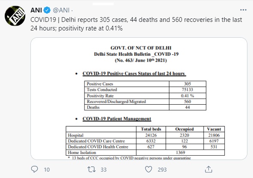Click the Hospital total beds 24126 cell
The height and width of the screenshot is (178, 253).
151,135
